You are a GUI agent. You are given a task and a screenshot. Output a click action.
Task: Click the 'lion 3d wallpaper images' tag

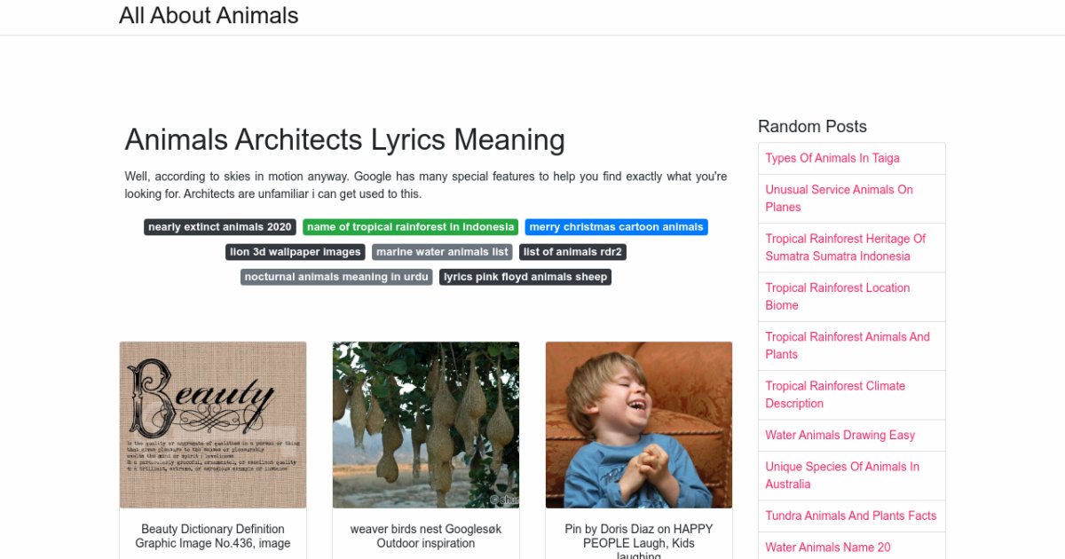tap(296, 252)
